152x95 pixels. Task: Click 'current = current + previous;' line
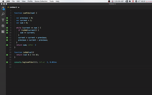click(32, 37)
